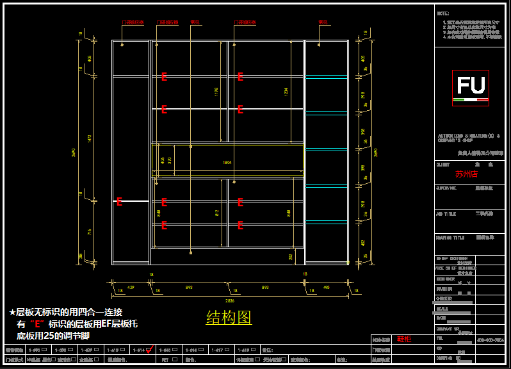Click the top cyan shelf line in right column

coord(326,78)
